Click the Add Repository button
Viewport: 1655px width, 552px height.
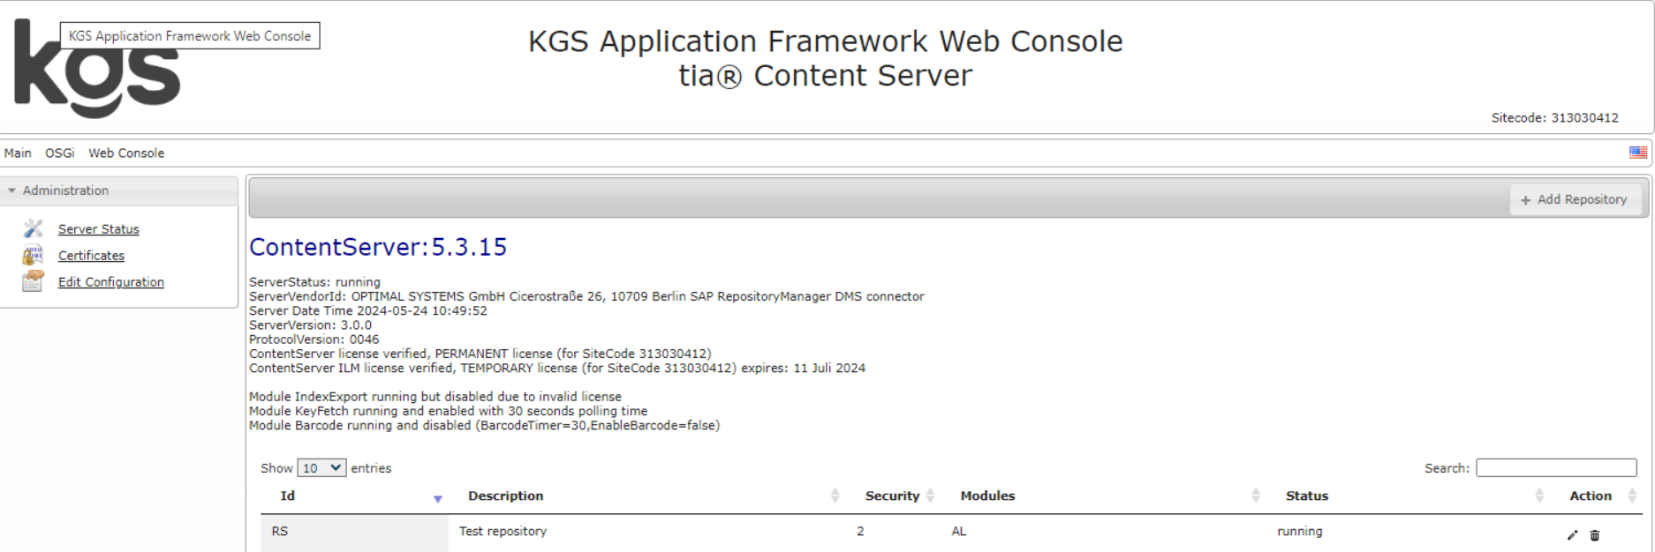point(1575,199)
